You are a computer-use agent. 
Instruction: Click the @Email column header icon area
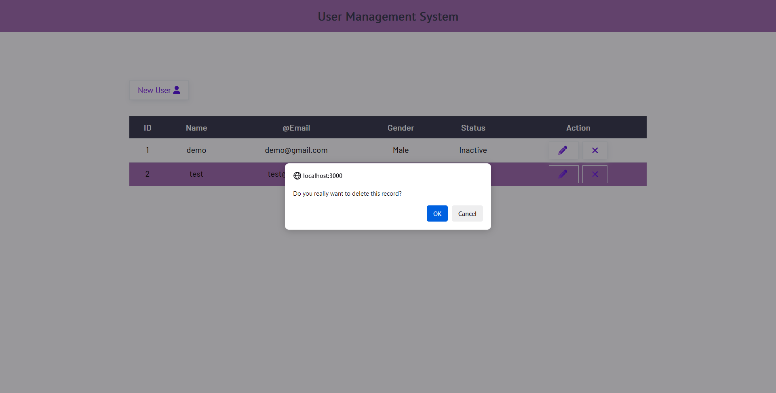point(296,128)
